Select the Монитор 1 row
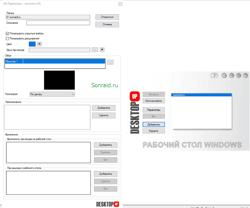The image size is (250, 208). 55,61
